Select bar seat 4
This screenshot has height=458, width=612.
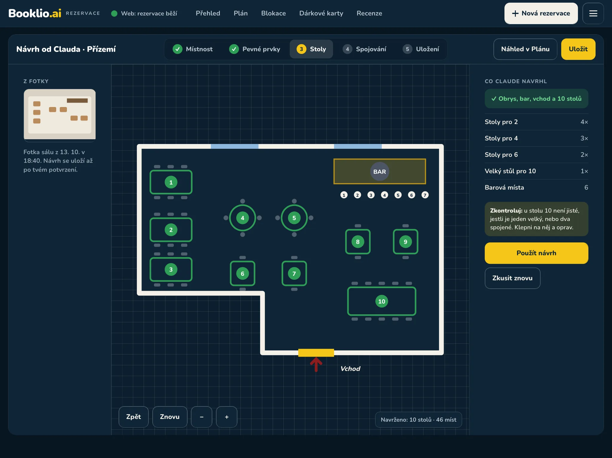(385, 195)
